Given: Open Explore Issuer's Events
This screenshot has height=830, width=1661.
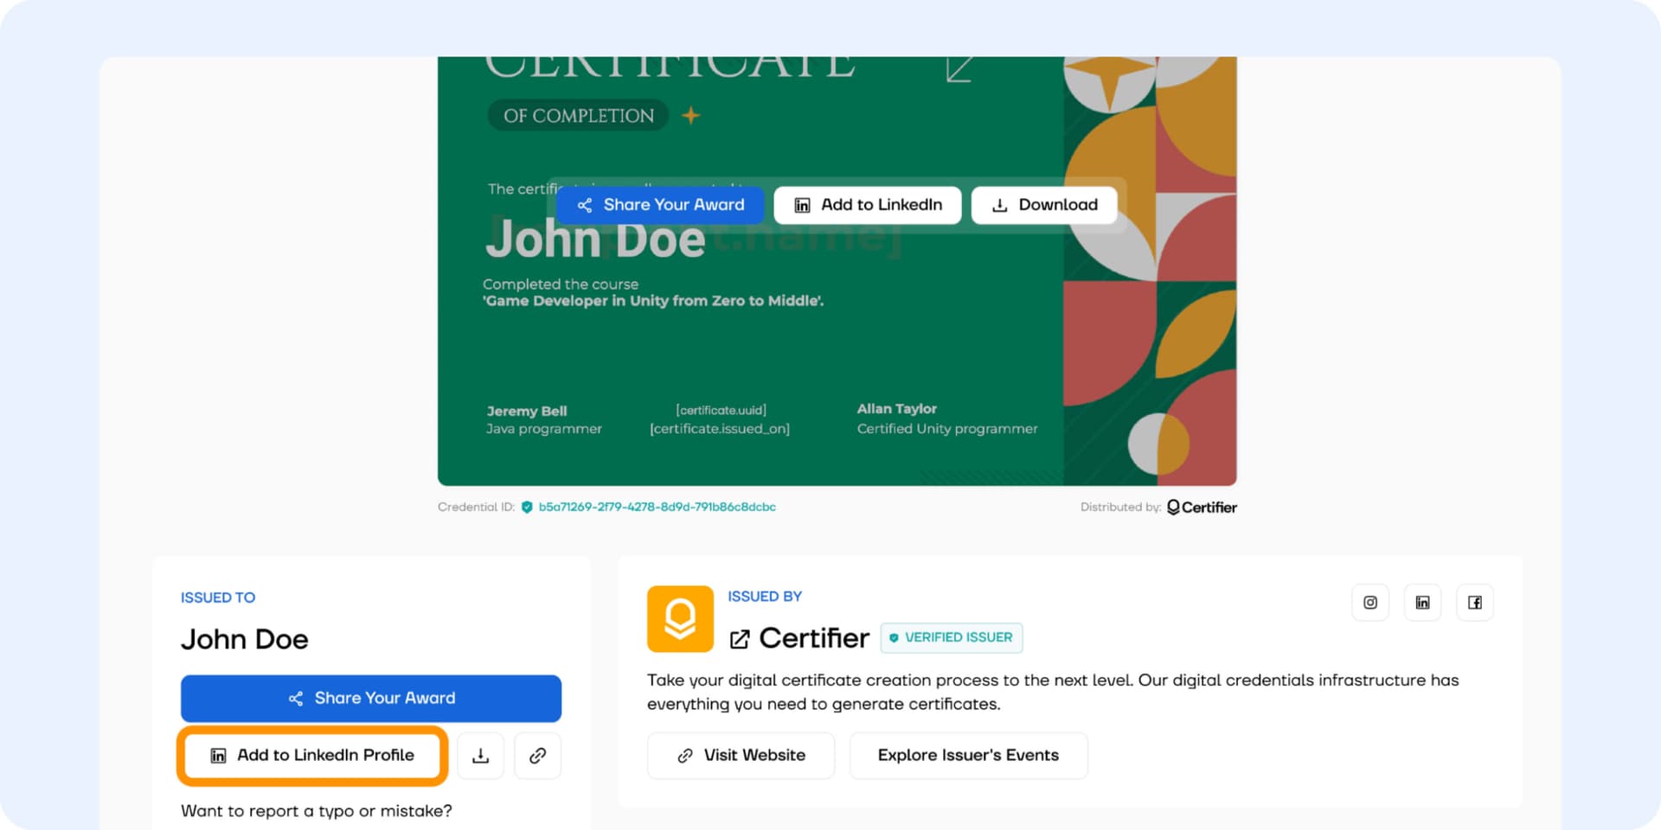Looking at the screenshot, I should click(x=968, y=755).
